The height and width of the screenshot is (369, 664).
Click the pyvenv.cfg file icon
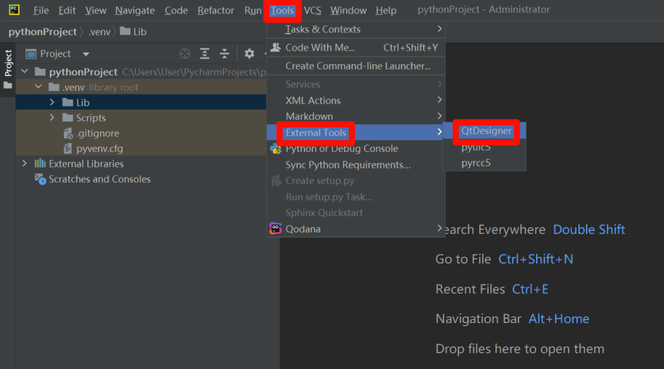(67, 149)
